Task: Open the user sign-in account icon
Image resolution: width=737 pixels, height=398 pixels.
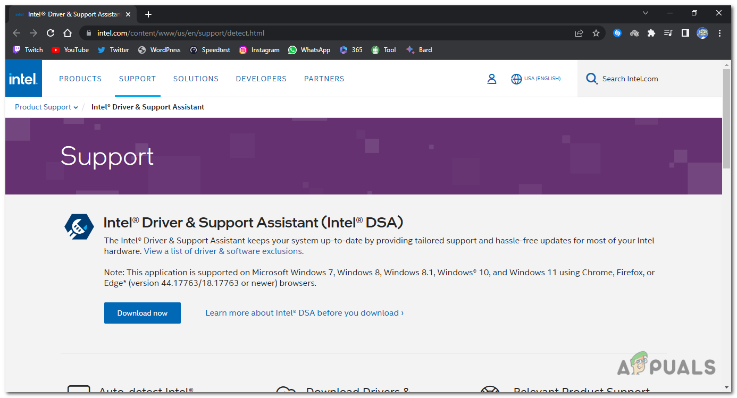Action: coord(491,78)
